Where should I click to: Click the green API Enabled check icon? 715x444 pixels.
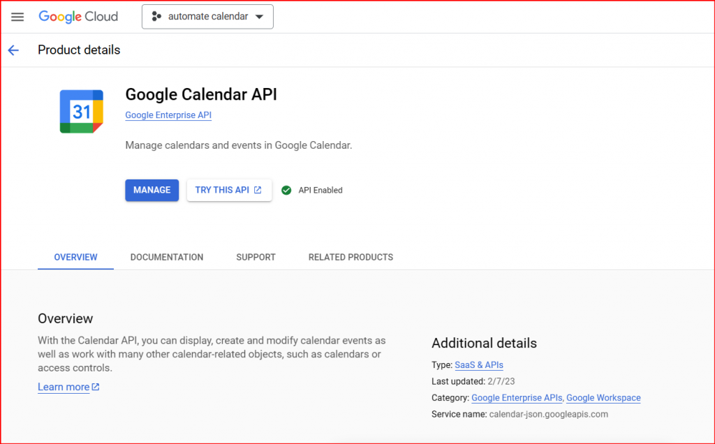point(286,190)
